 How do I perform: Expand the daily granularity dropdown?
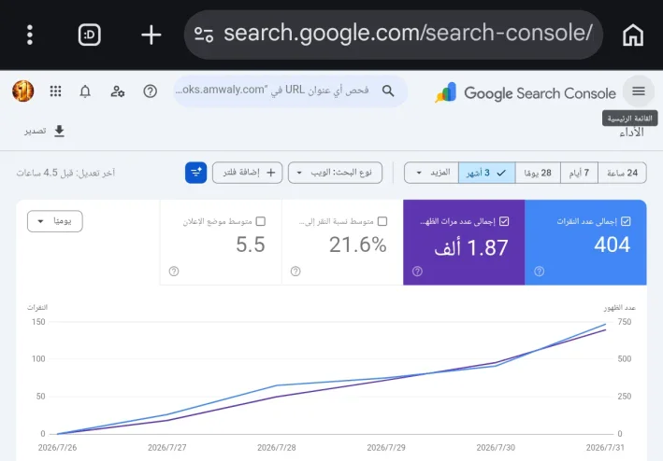point(55,221)
